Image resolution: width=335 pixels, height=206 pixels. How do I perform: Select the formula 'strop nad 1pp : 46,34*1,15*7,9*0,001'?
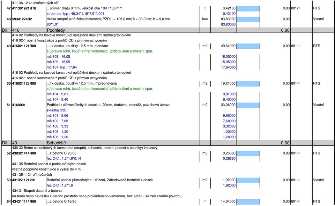click(x=75, y=14)
